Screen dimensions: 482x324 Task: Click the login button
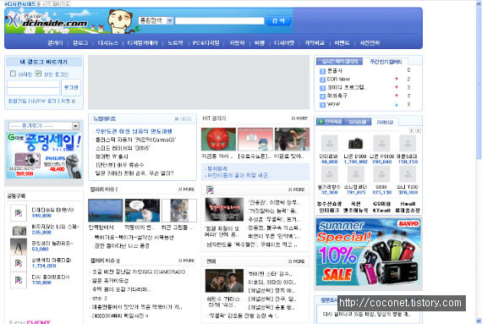(x=71, y=88)
